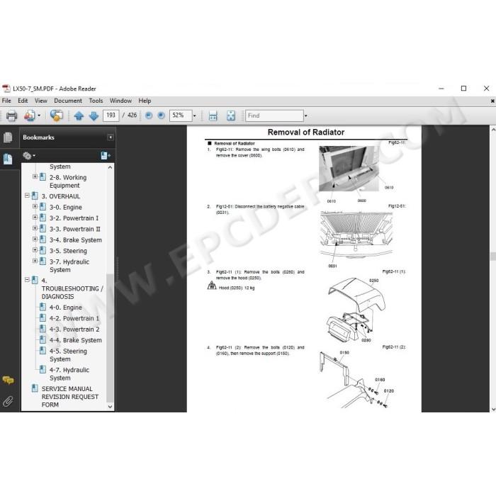The image size is (496, 496).
Task: Select the 2-8. Working Equipment bookmark
Action: click(68, 181)
